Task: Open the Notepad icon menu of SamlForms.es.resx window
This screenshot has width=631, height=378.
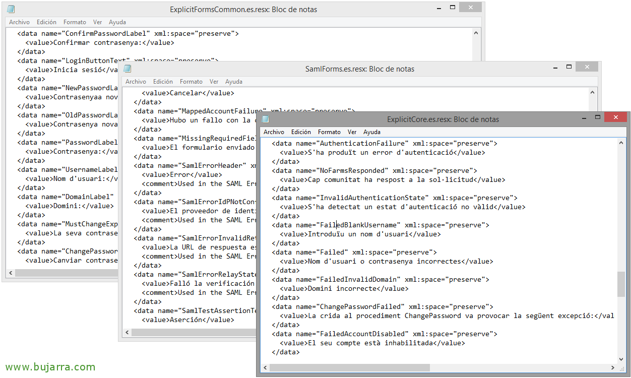Action: pyautogui.click(x=128, y=69)
